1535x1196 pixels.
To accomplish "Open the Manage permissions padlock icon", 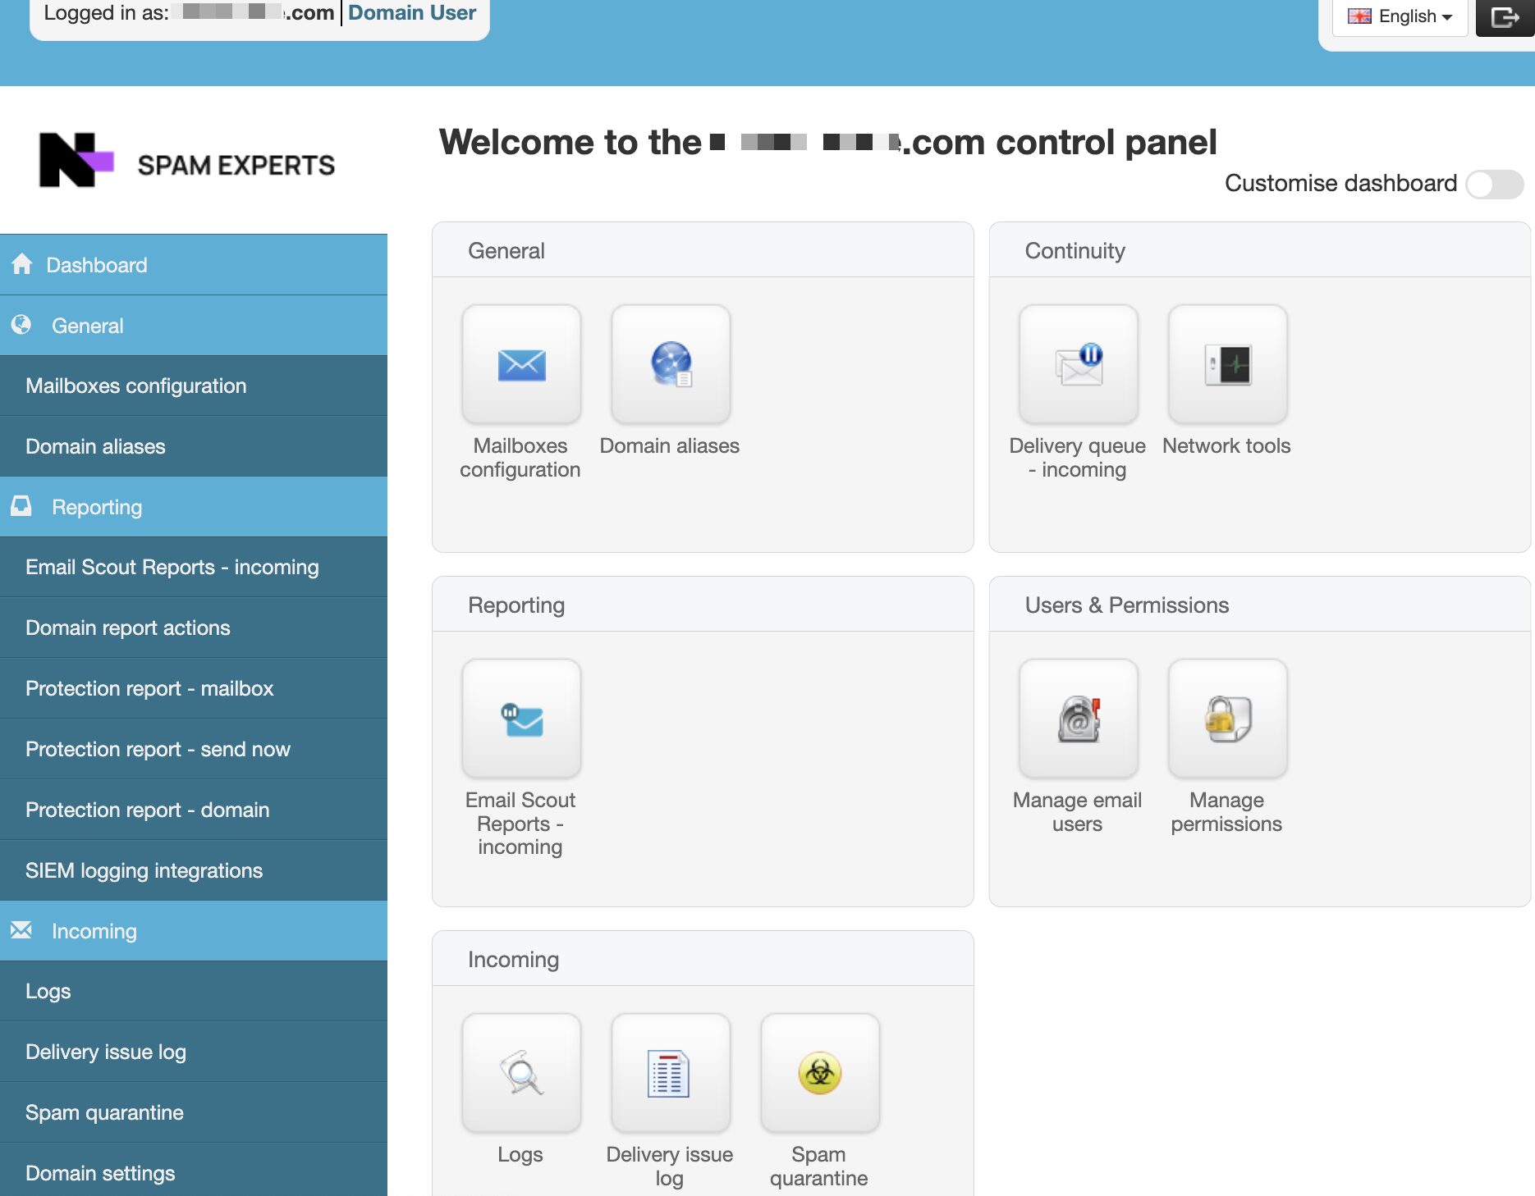I will 1227,719.
